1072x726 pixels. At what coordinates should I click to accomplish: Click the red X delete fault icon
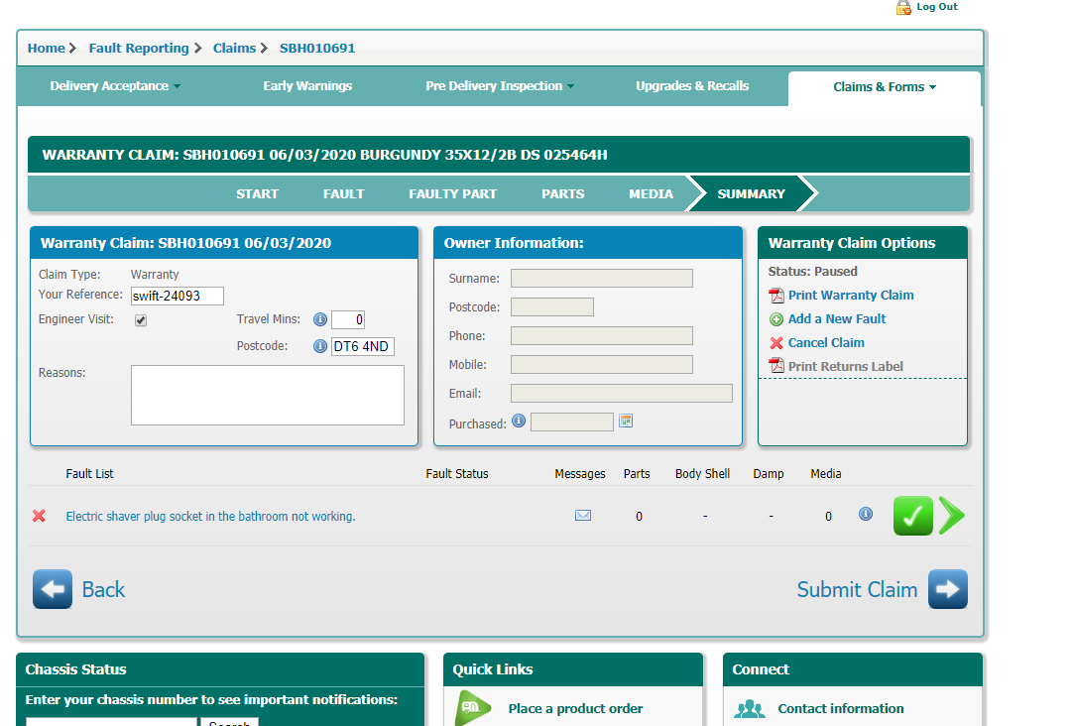39,516
